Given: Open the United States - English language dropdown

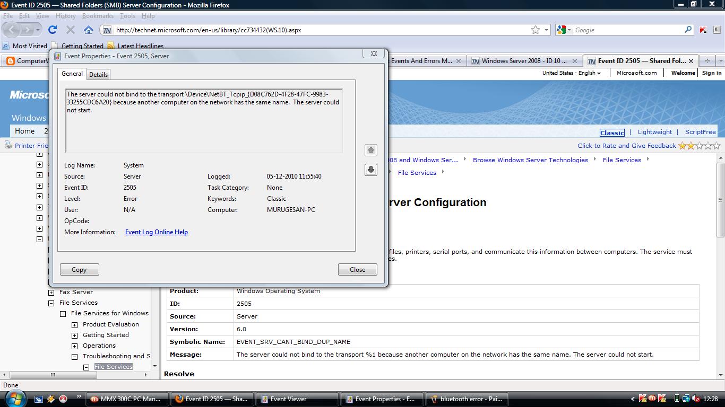Looking at the screenshot, I should coord(572,73).
